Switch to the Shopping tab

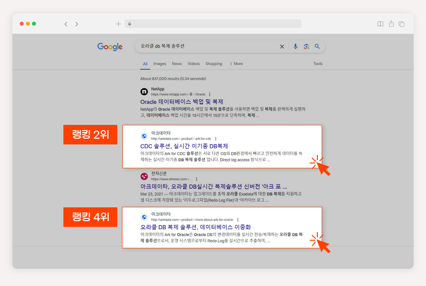(213, 63)
